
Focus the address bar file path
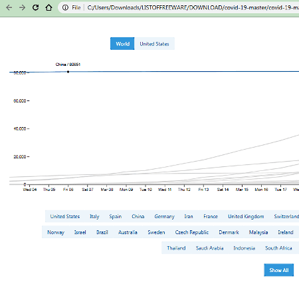(x=193, y=8)
